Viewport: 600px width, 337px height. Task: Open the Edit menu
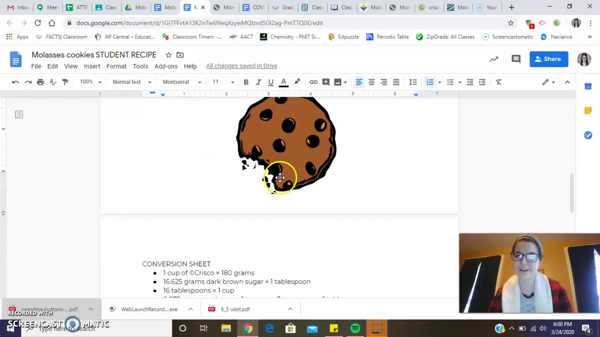(x=52, y=66)
